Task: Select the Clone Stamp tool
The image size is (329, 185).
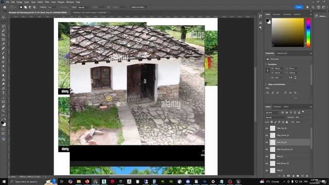Action: click(x=3, y=57)
